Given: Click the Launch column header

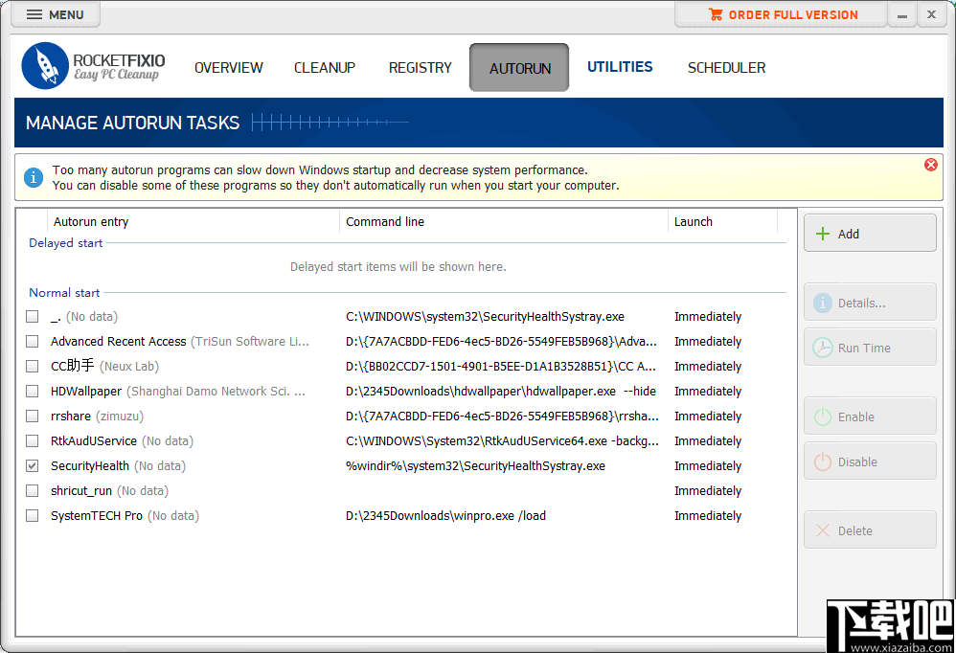Looking at the screenshot, I should point(723,222).
